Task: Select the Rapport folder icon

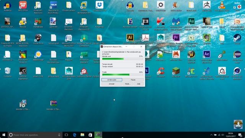Action: pos(69,56)
